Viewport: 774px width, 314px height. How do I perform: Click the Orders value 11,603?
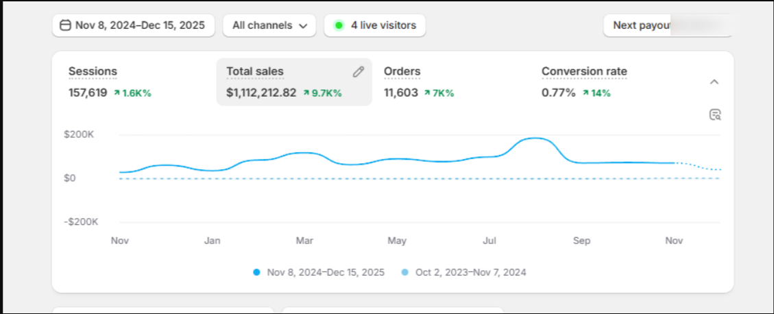[401, 93]
